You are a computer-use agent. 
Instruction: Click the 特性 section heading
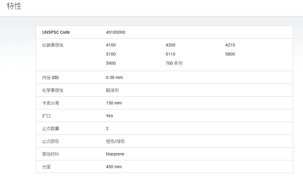14,6
